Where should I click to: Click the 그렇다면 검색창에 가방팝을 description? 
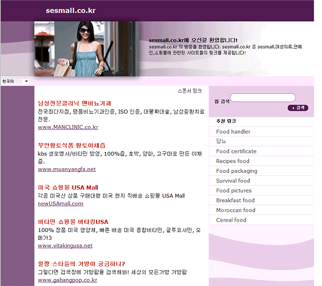click(x=112, y=272)
